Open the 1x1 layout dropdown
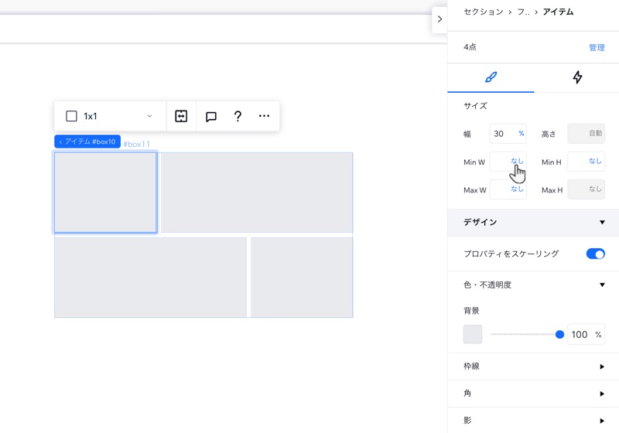Image resolution: width=619 pixels, height=433 pixels. pos(110,116)
